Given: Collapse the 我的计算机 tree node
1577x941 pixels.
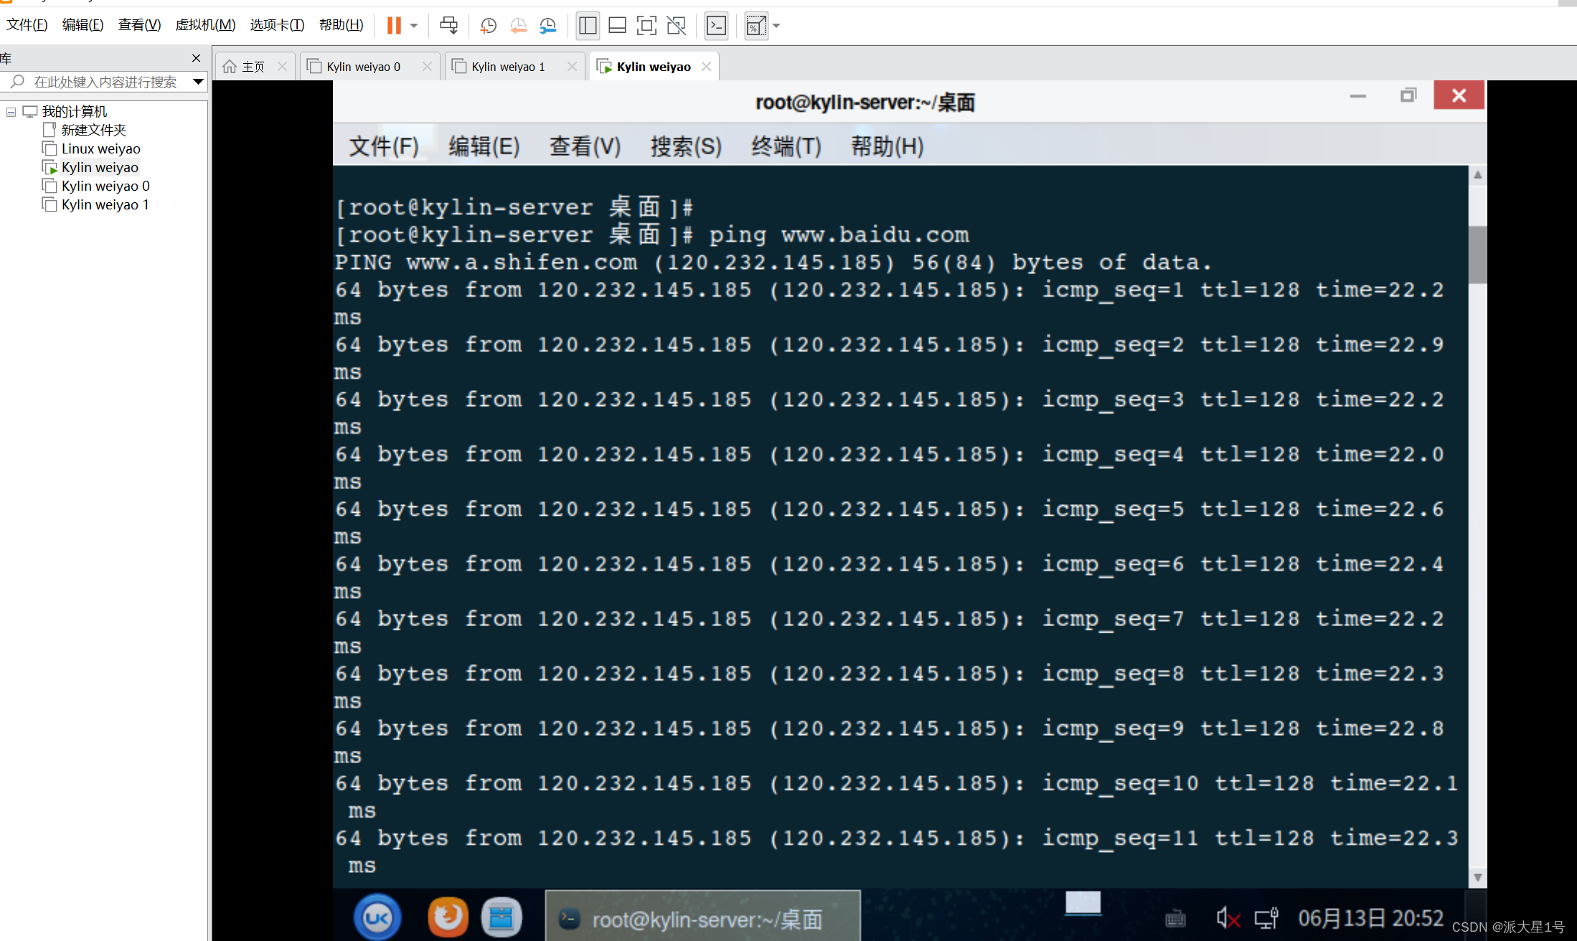Looking at the screenshot, I should tap(11, 112).
